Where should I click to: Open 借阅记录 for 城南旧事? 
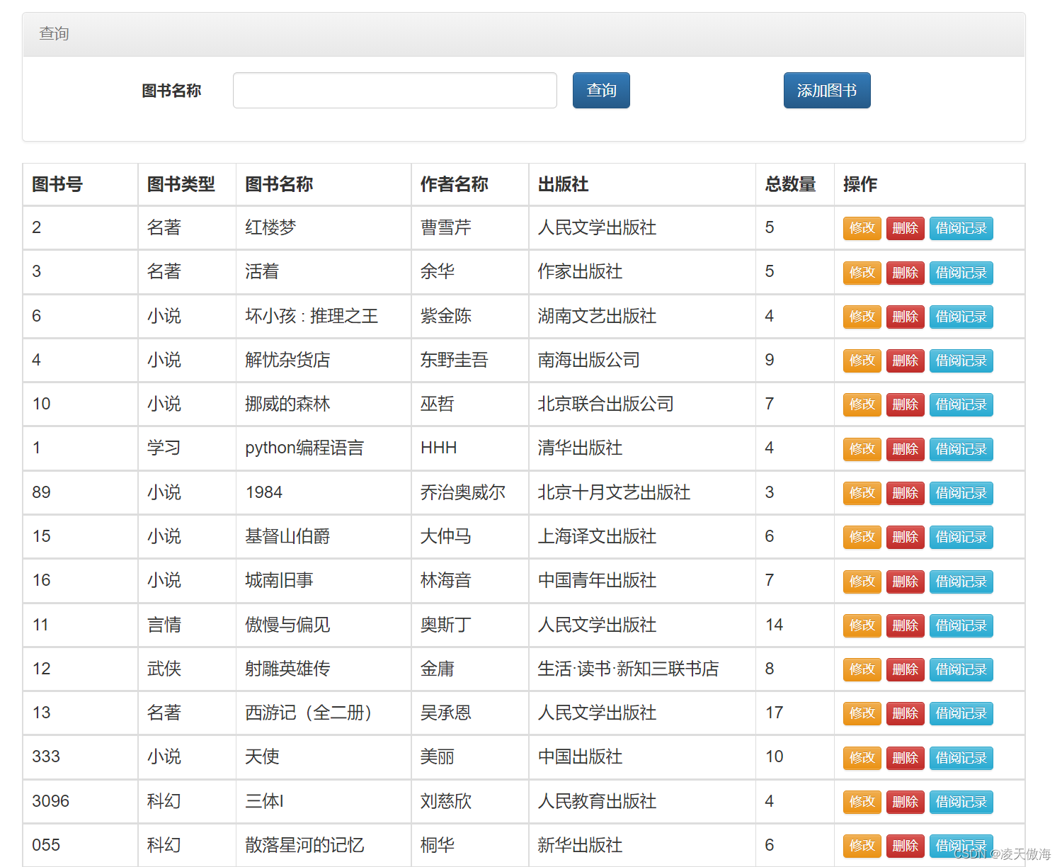pyautogui.click(x=961, y=582)
